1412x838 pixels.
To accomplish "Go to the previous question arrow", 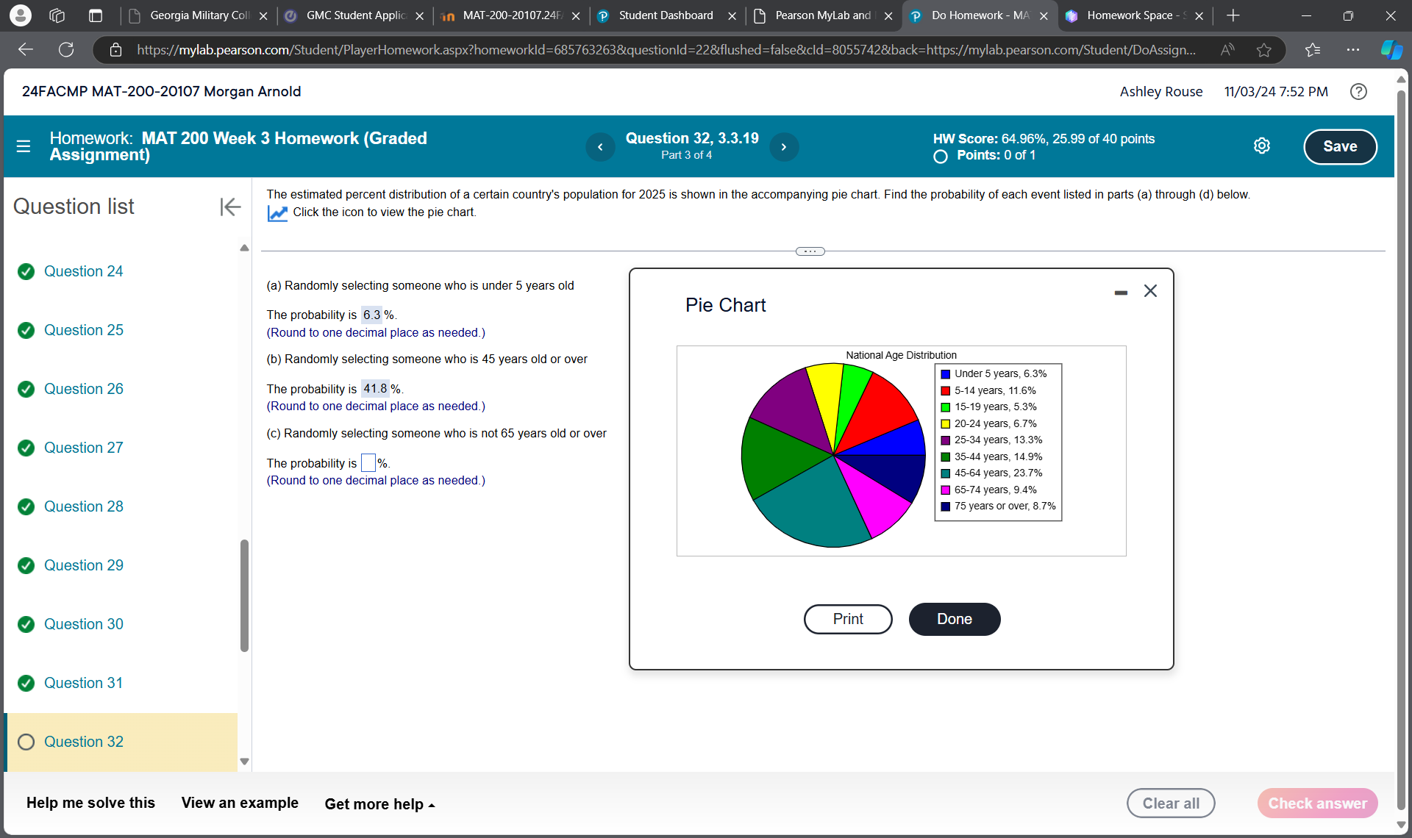I will click(x=600, y=147).
